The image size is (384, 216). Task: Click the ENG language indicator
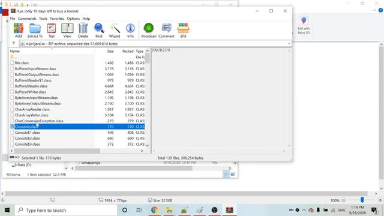[x=341, y=210]
